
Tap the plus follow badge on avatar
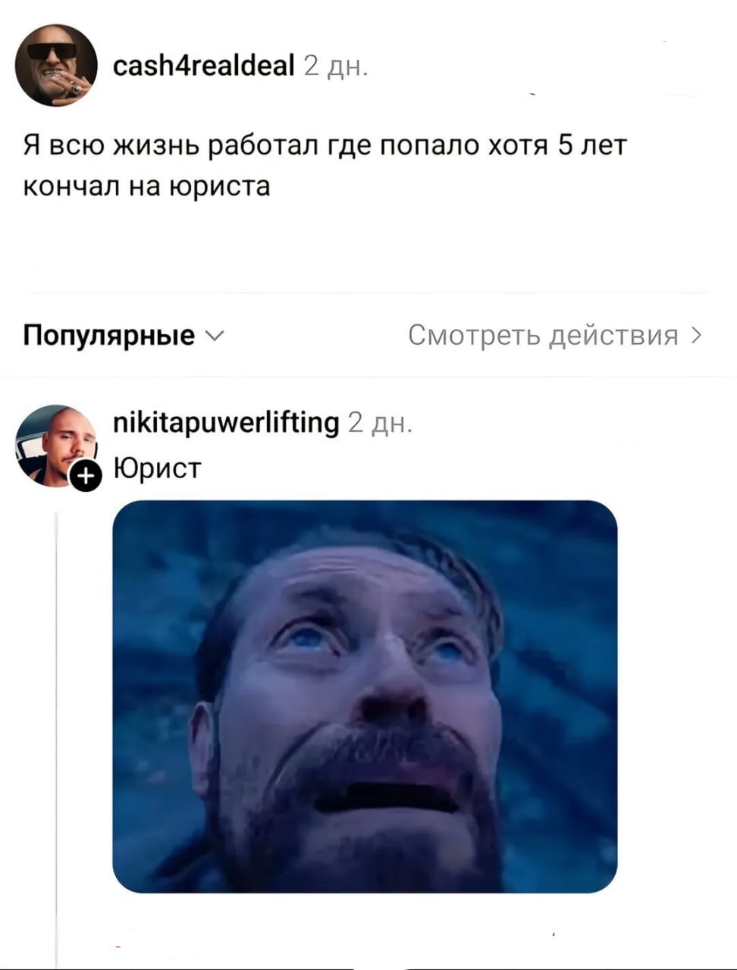coord(85,477)
